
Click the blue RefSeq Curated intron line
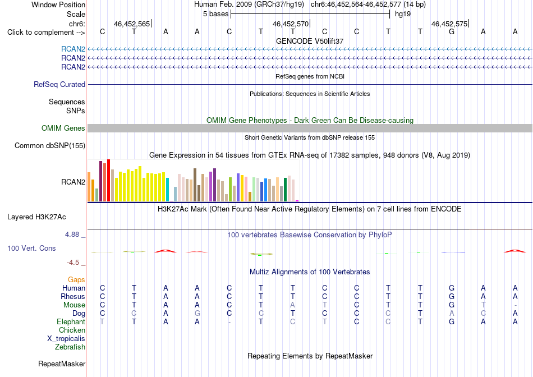point(310,84)
